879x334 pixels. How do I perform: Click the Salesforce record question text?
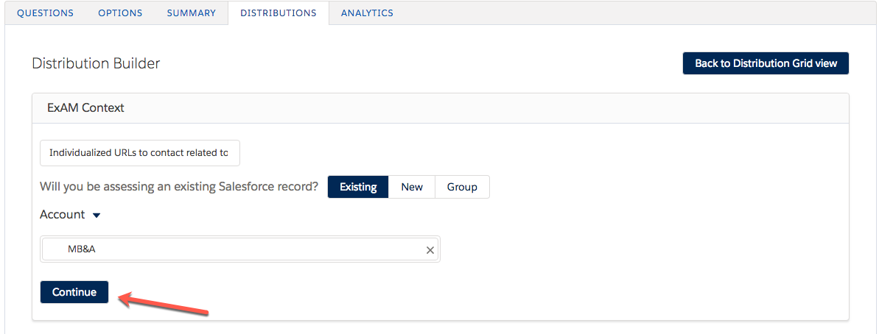[179, 187]
